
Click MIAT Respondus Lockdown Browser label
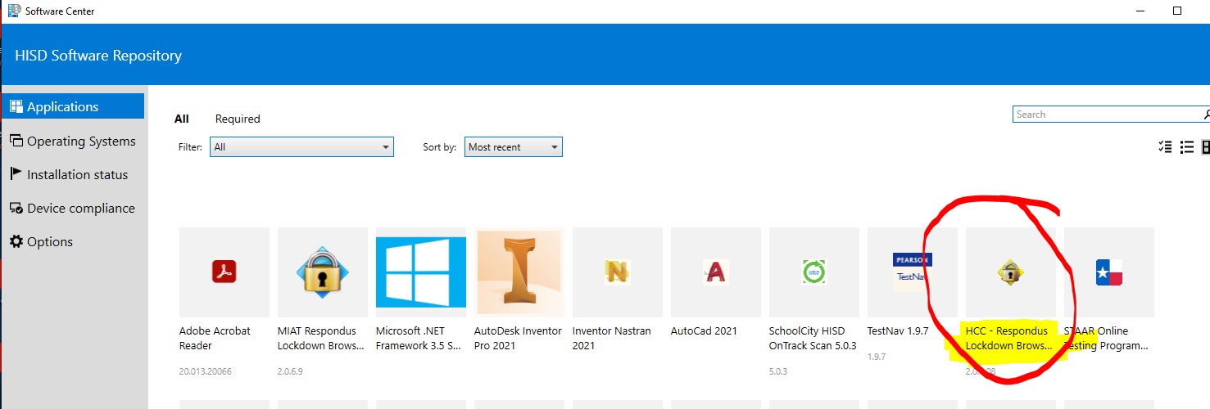[321, 338]
